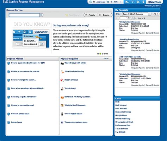
Task: Open the Items cart dropdown arrow
Action: coord(120,2)
